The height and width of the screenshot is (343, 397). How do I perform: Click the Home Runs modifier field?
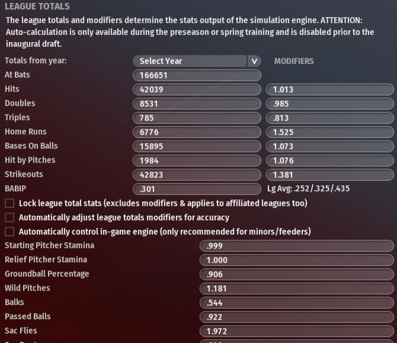tap(330, 132)
